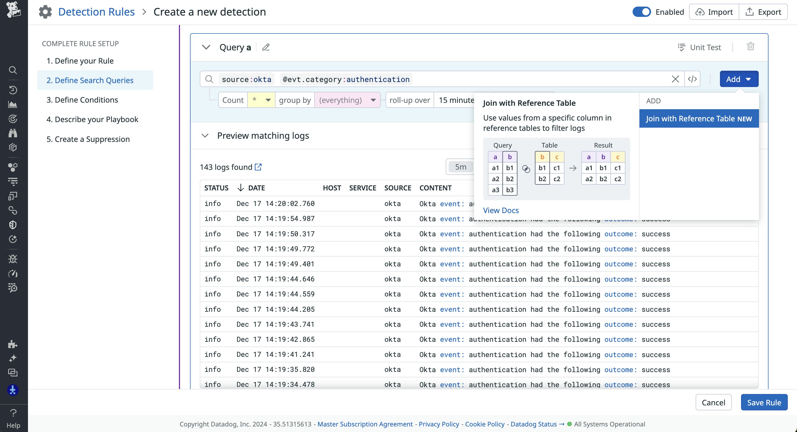The width and height of the screenshot is (797, 432).
Task: Open the View Docs link
Action: [x=501, y=210]
